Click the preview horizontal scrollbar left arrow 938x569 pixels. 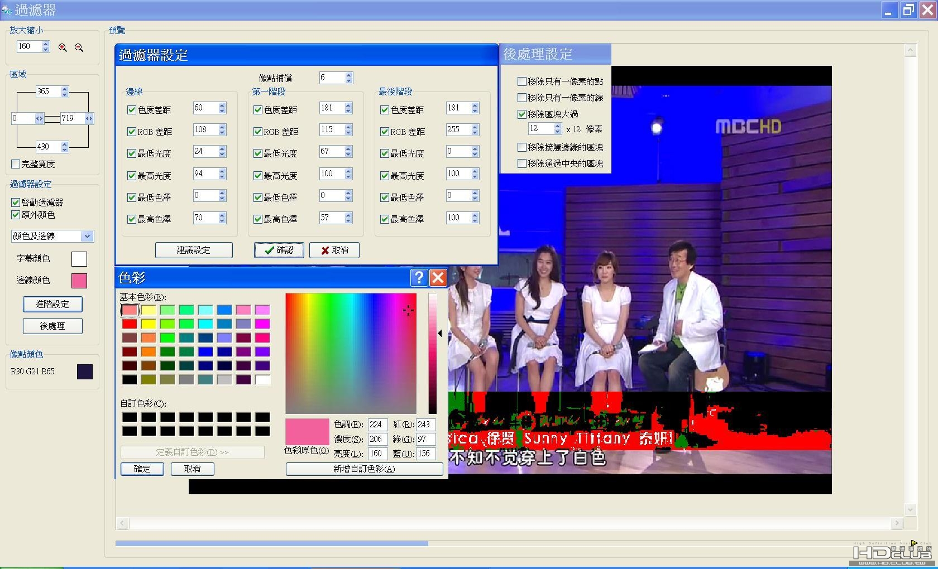point(122,523)
